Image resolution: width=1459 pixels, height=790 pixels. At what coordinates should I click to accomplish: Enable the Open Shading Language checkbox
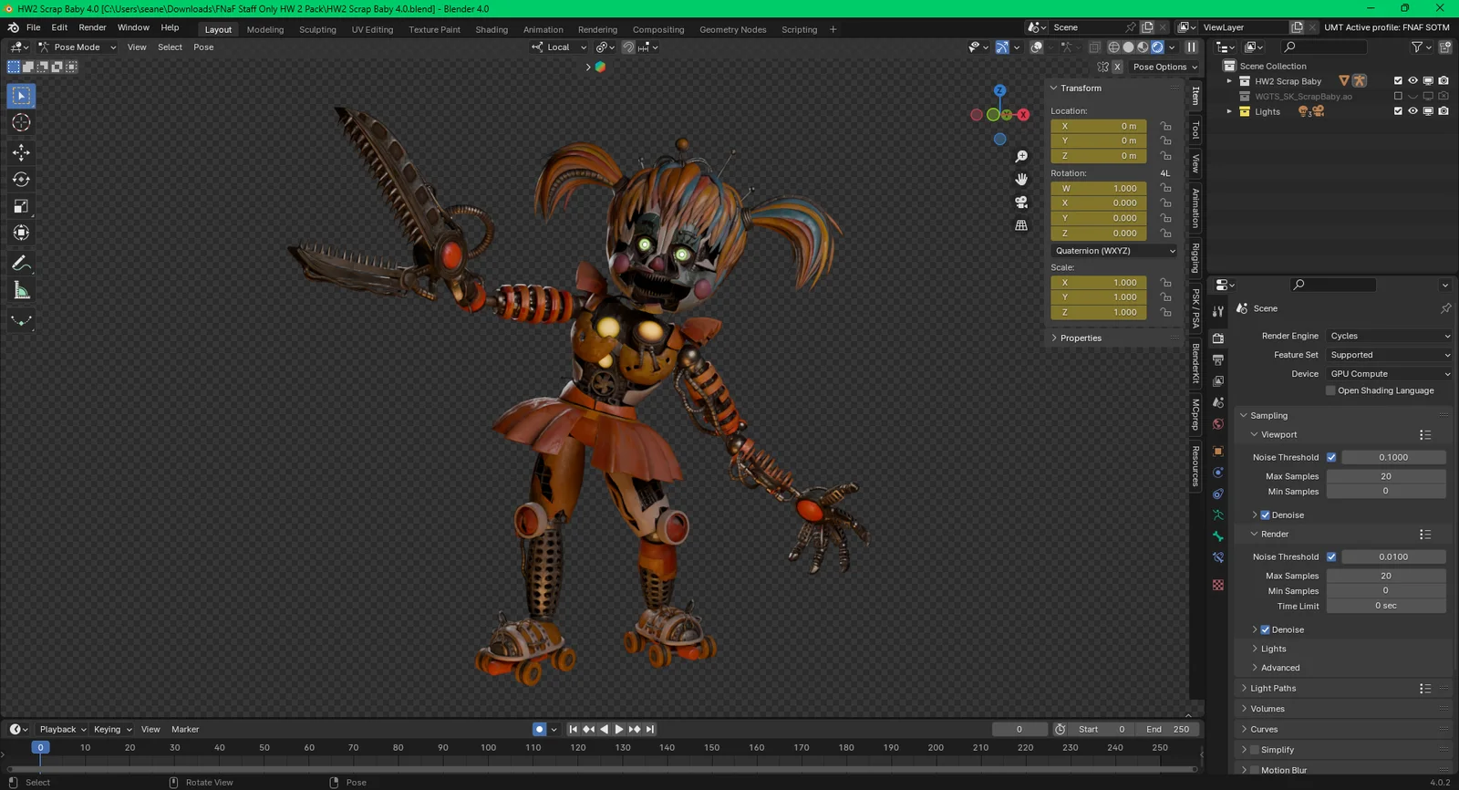click(x=1330, y=390)
